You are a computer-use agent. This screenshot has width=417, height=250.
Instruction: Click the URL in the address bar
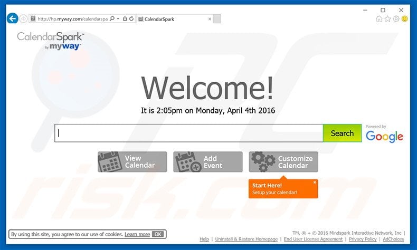tap(73, 19)
